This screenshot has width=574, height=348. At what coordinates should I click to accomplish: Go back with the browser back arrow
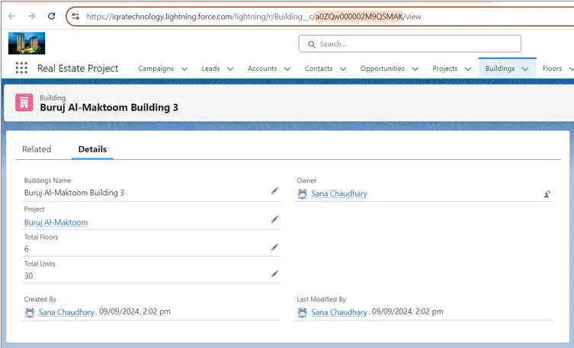pyautogui.click(x=11, y=16)
